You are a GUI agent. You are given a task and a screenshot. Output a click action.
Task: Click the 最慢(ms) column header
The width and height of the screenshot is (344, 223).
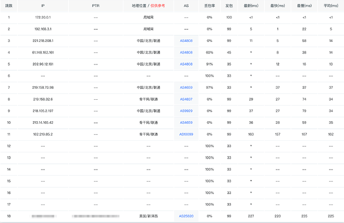point(304,5)
